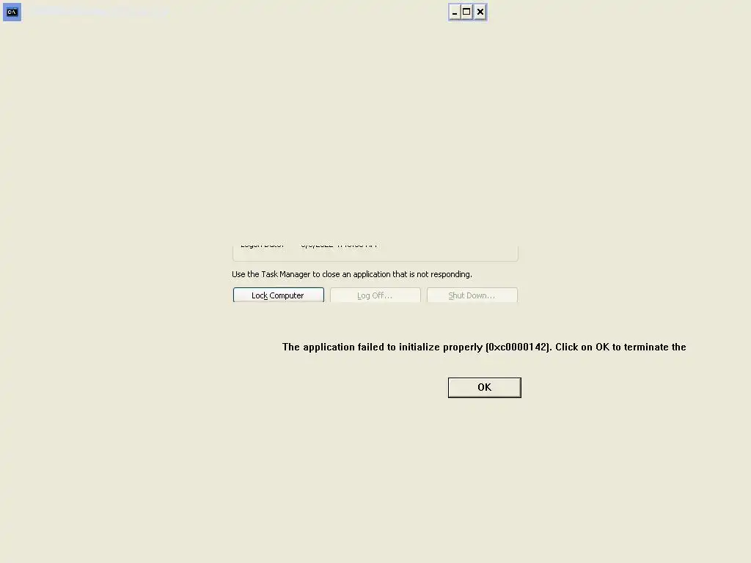Click the 'Use the Task Manager' hint text

point(352,274)
